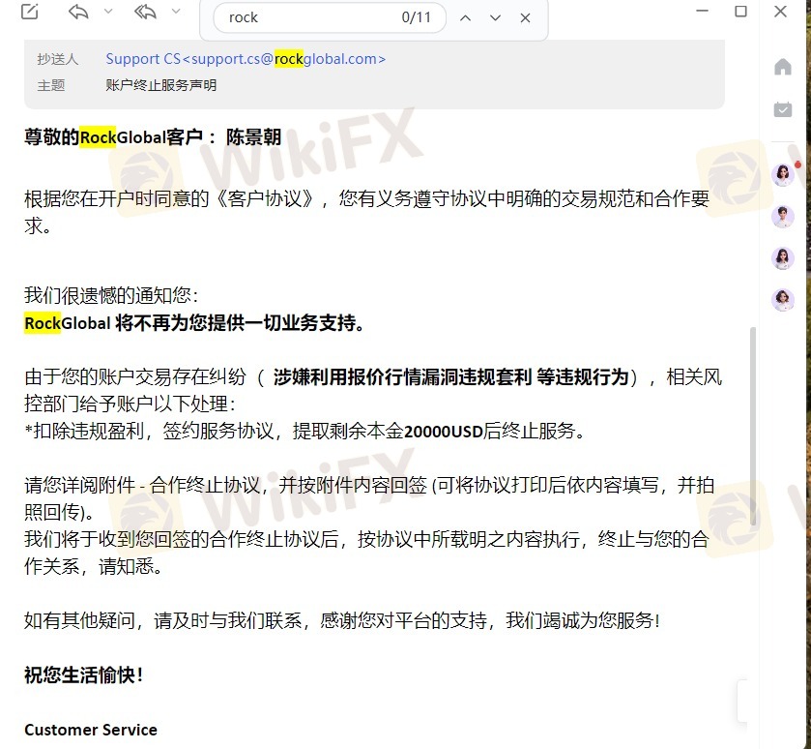Screen dimensions: 811x749
Task: Click the subject text '账户终止服务声明'
Action: click(x=160, y=85)
